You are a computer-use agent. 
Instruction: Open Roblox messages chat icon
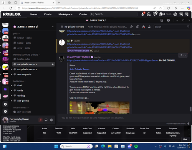pos(155,14)
